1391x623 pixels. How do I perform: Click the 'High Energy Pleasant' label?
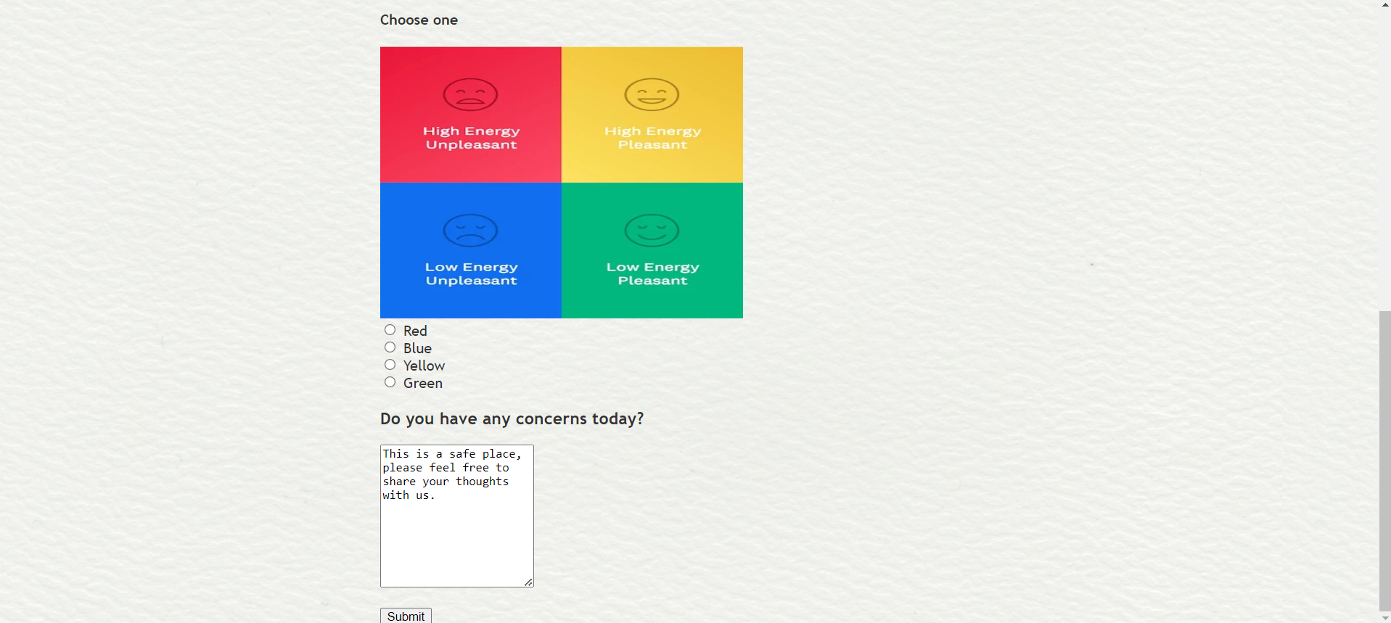[652, 138]
